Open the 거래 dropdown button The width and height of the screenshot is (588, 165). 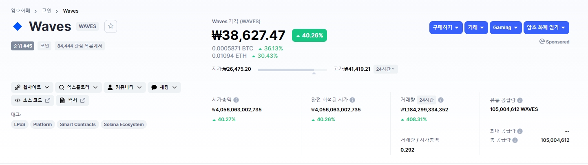click(x=476, y=28)
